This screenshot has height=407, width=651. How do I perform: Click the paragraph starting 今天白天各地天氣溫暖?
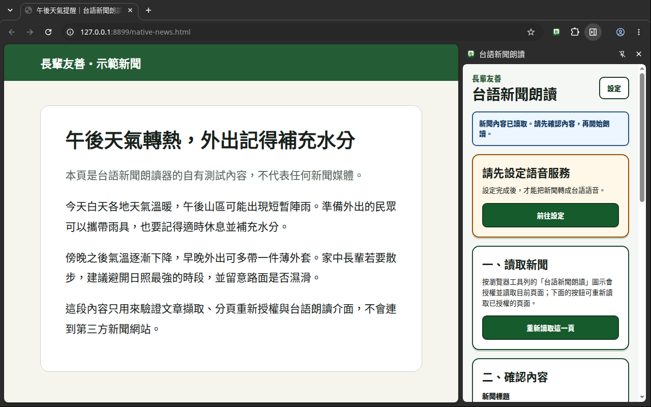(231, 216)
